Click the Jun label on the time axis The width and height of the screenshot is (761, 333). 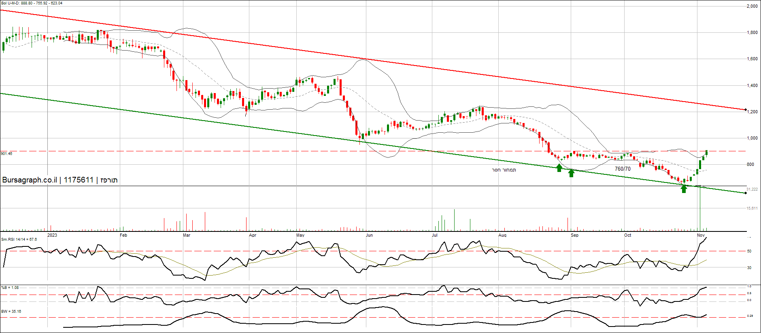pyautogui.click(x=369, y=235)
